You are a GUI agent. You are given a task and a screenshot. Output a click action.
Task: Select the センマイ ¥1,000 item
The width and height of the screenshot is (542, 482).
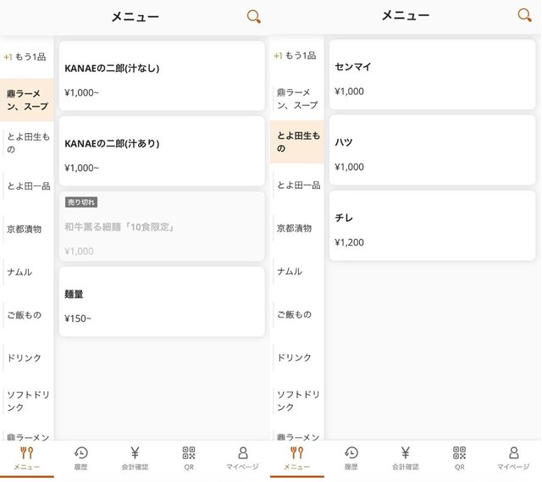pyautogui.click(x=432, y=74)
